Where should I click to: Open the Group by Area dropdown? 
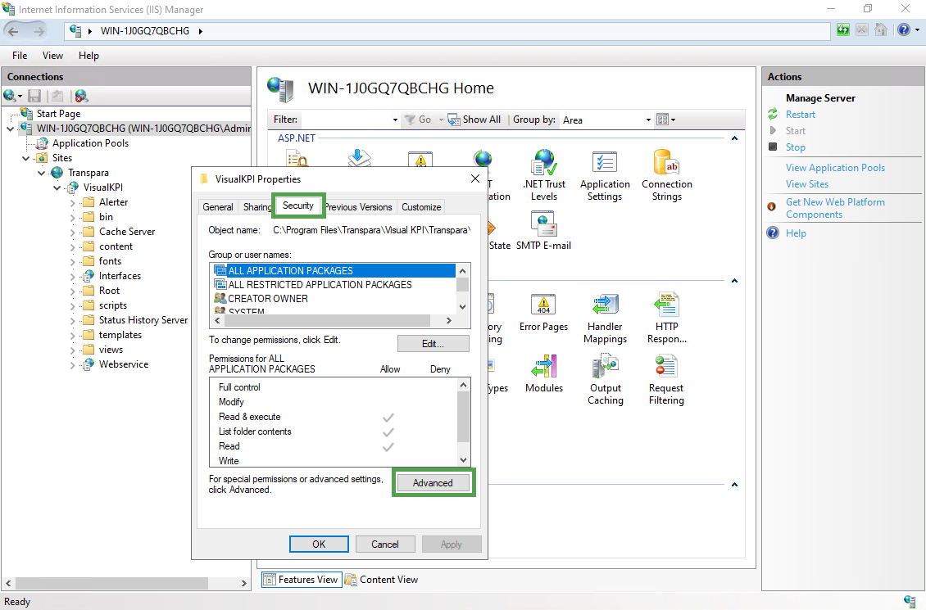[x=648, y=120]
